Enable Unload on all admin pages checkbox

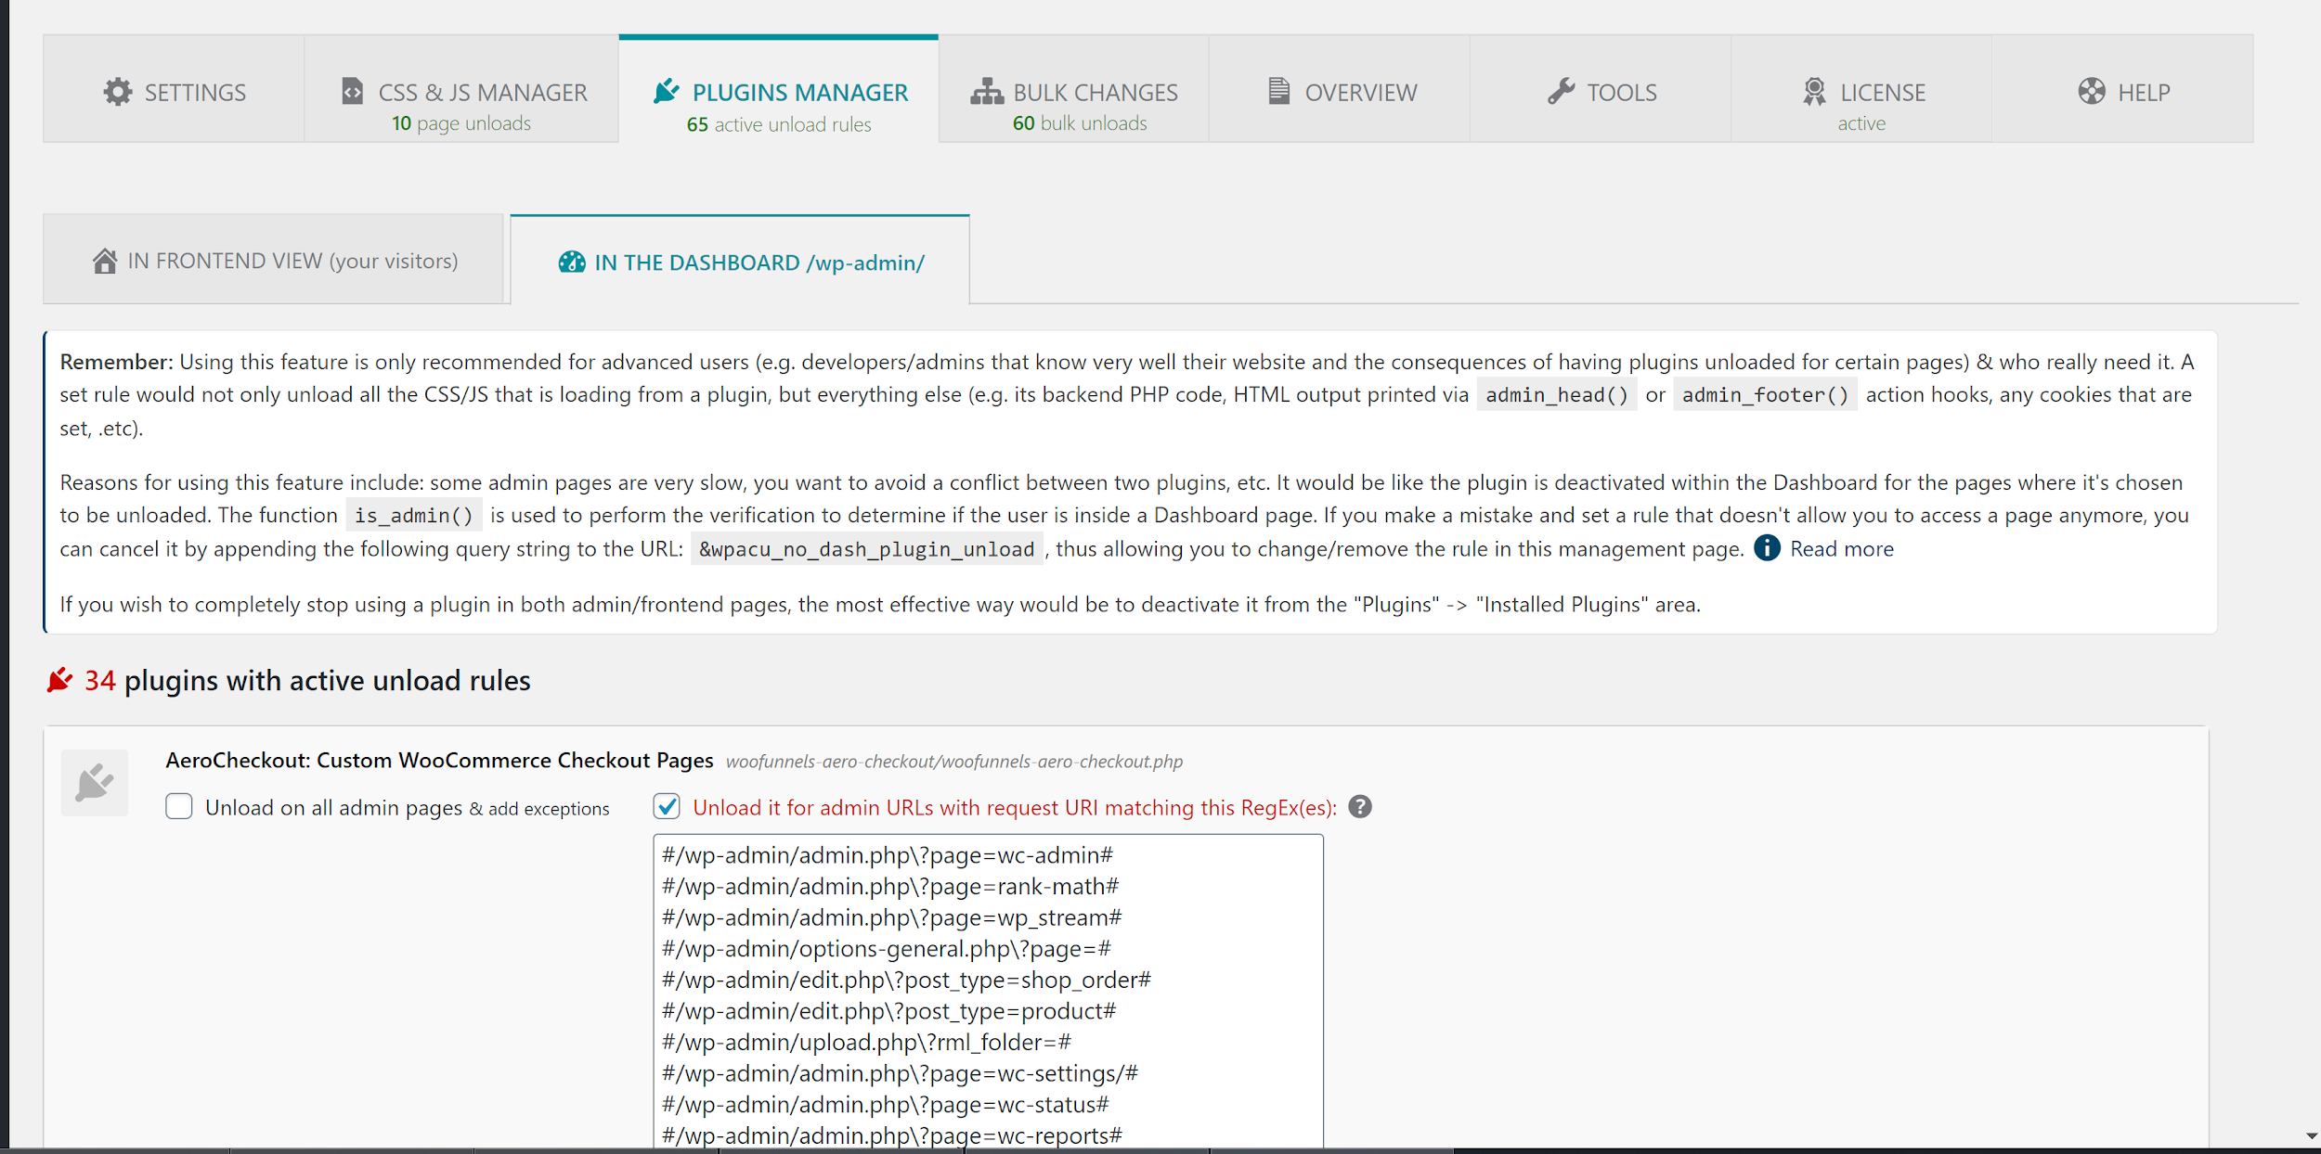179,806
